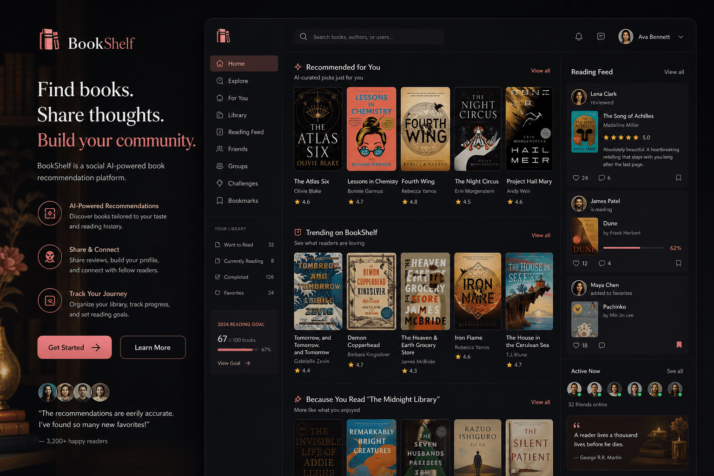The width and height of the screenshot is (714, 476).
Task: Open The Silent Patient book cover
Action: click(x=529, y=448)
